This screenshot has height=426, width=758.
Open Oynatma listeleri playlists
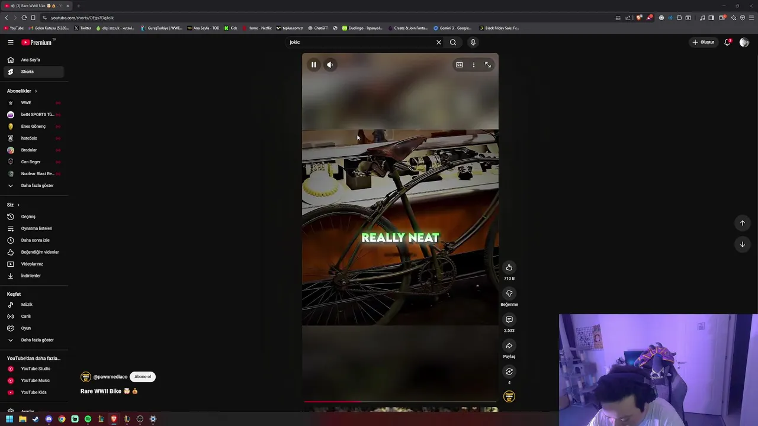(33, 228)
